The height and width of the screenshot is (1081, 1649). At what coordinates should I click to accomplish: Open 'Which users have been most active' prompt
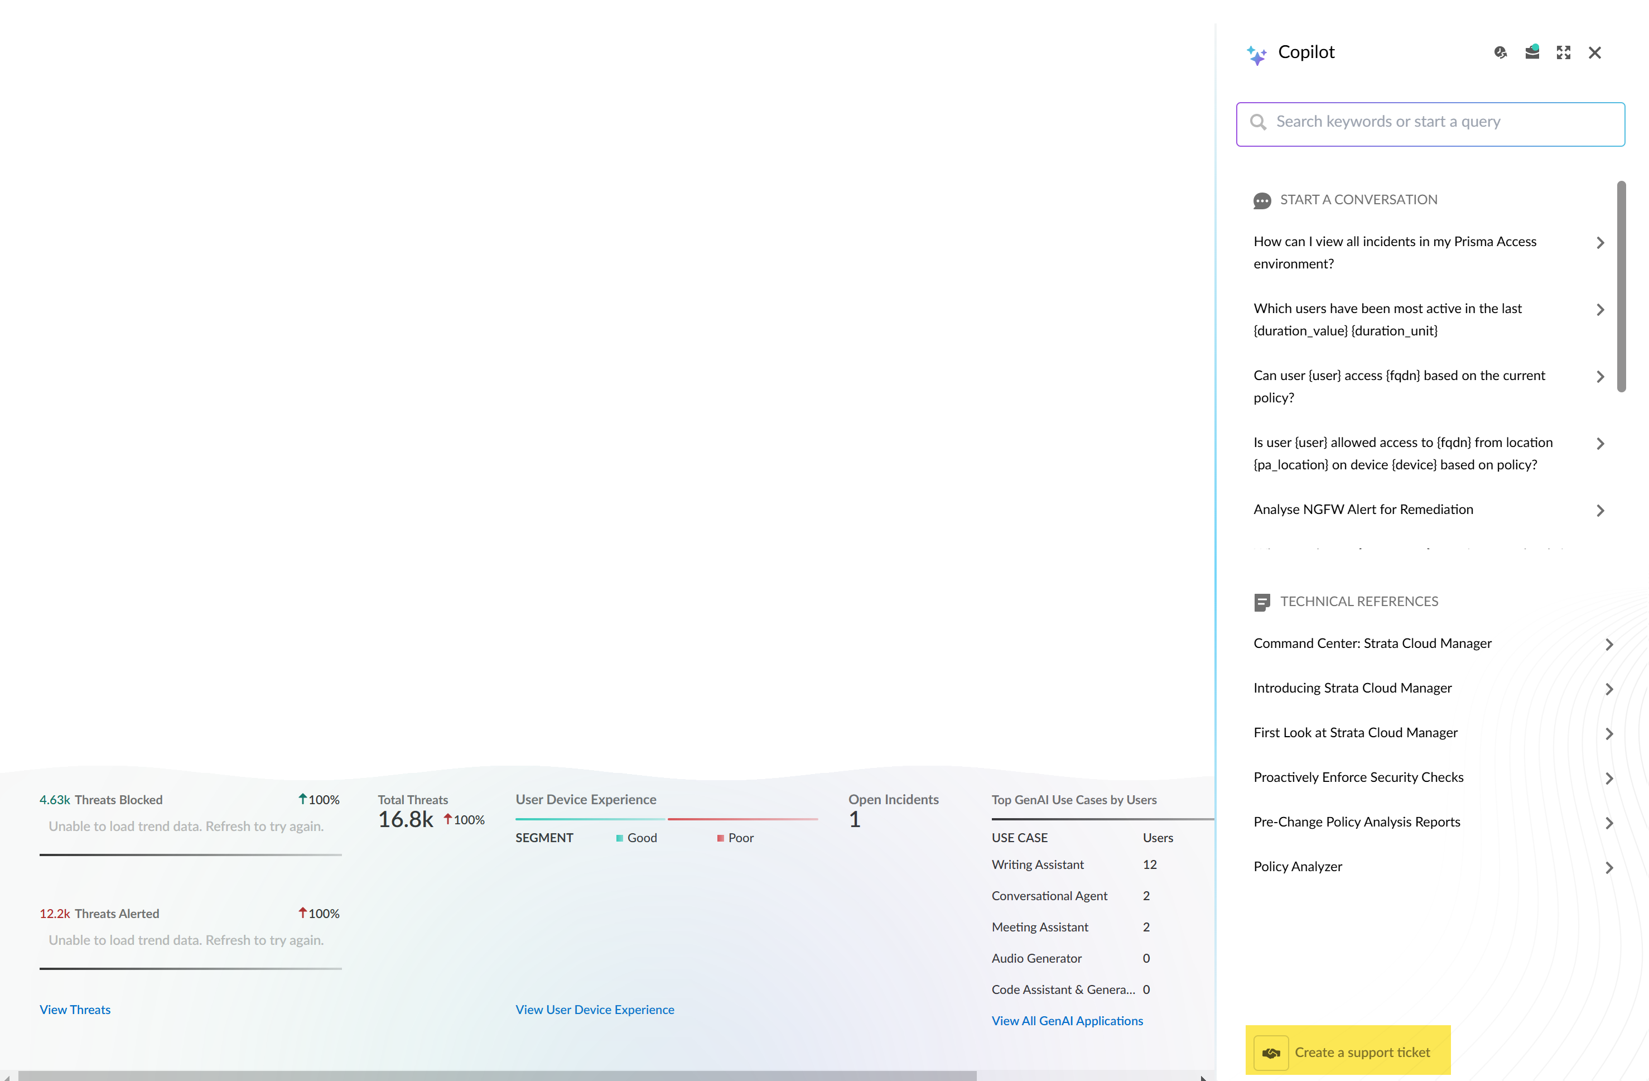(x=1600, y=310)
